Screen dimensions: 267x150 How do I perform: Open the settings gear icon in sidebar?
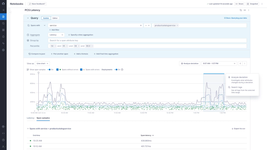pos(3,50)
